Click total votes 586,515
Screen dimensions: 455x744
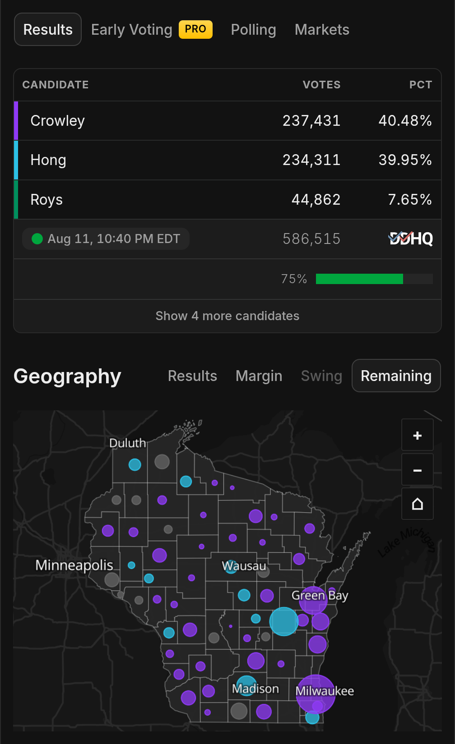311,239
